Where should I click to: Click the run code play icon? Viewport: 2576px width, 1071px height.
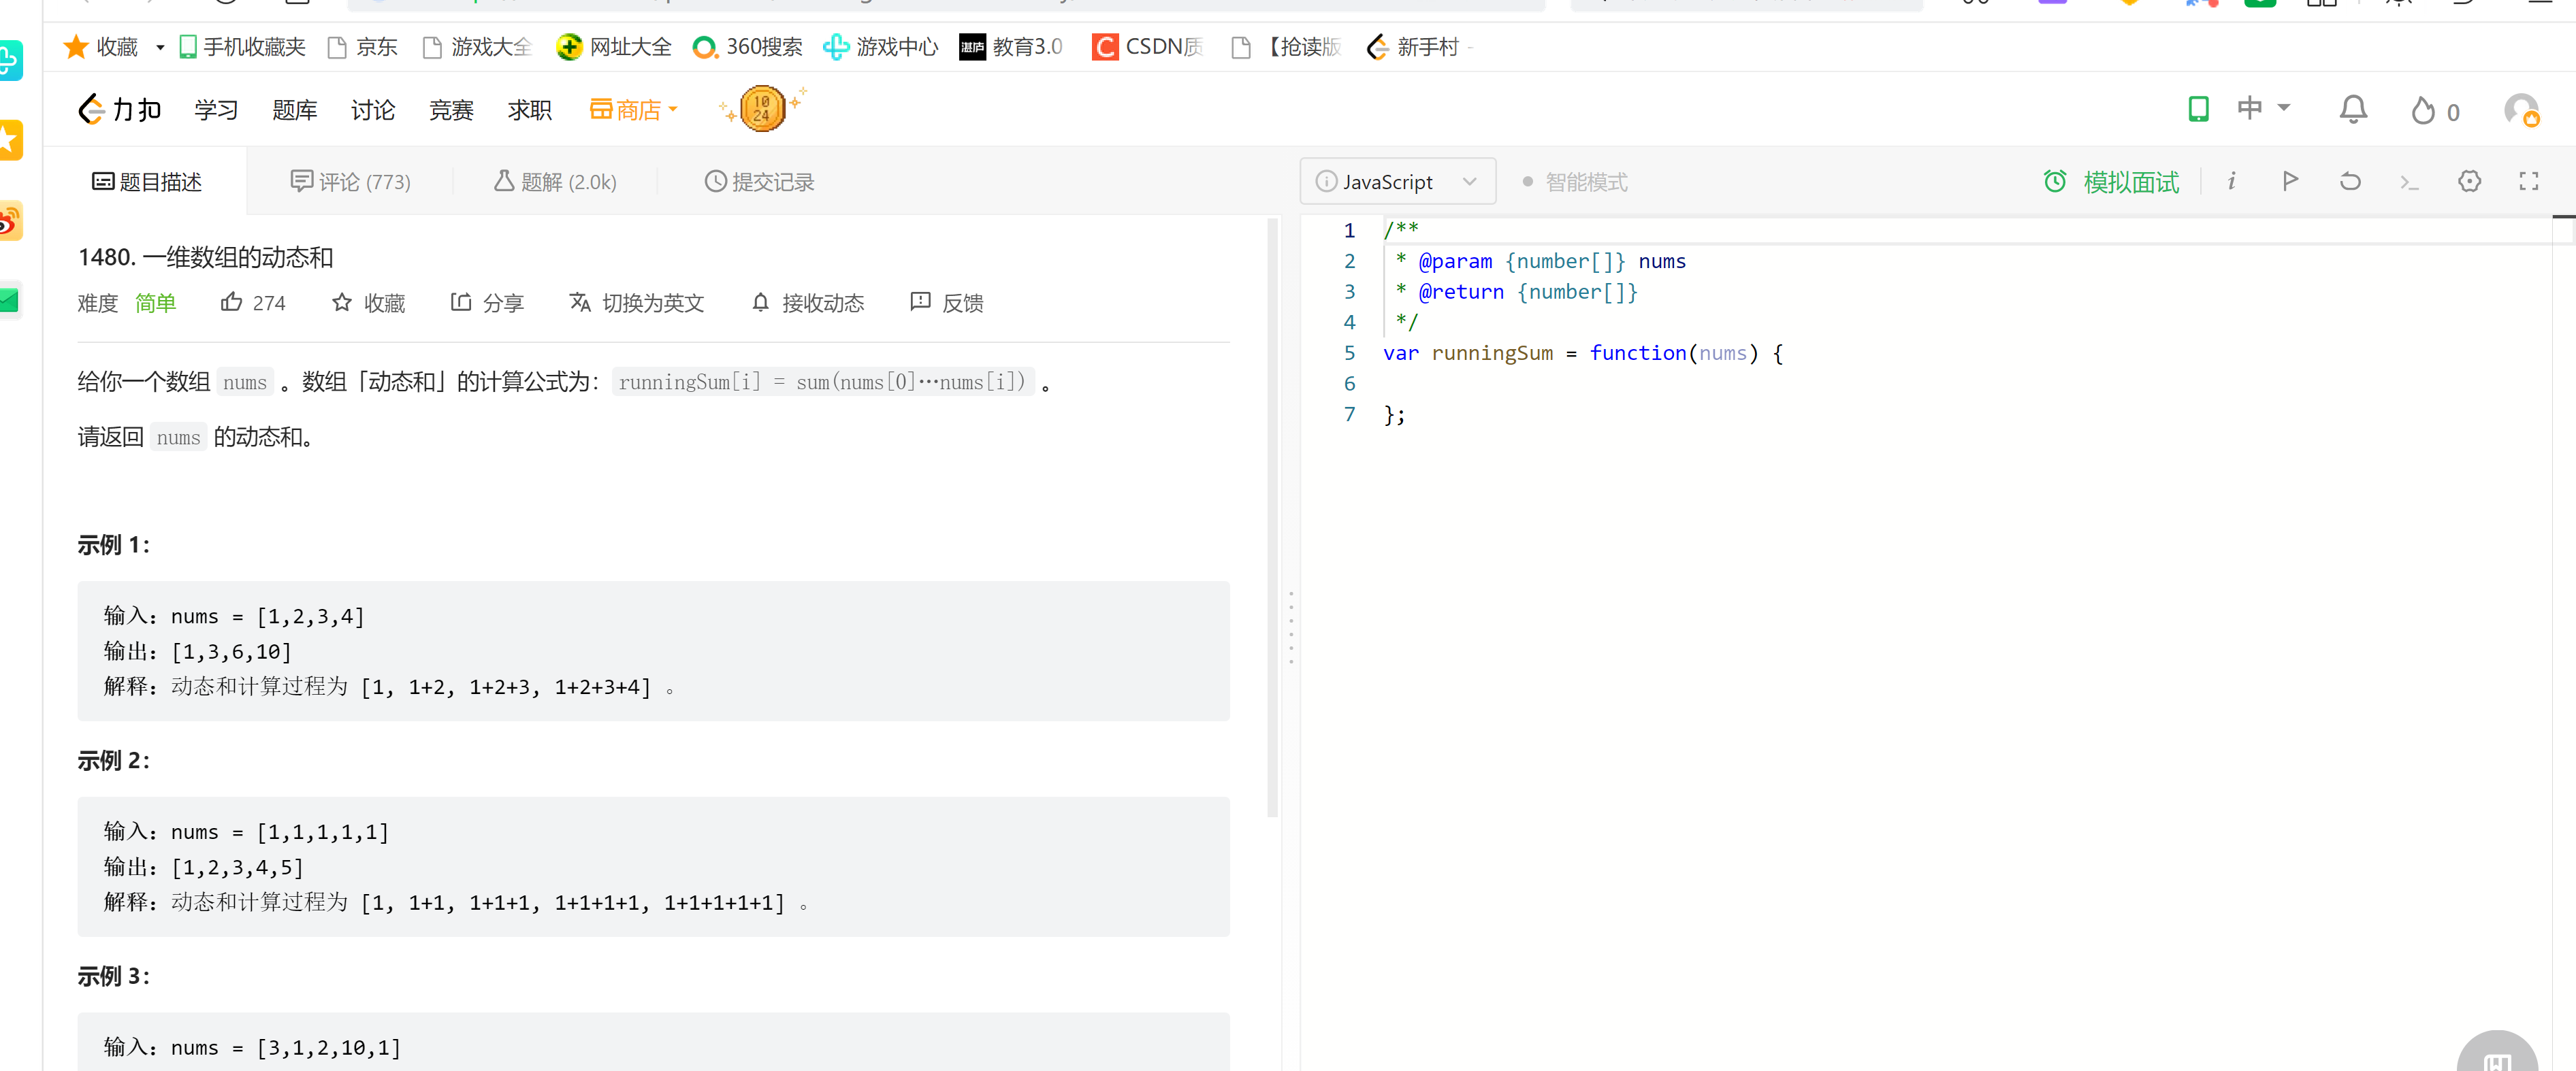[x=2290, y=181]
